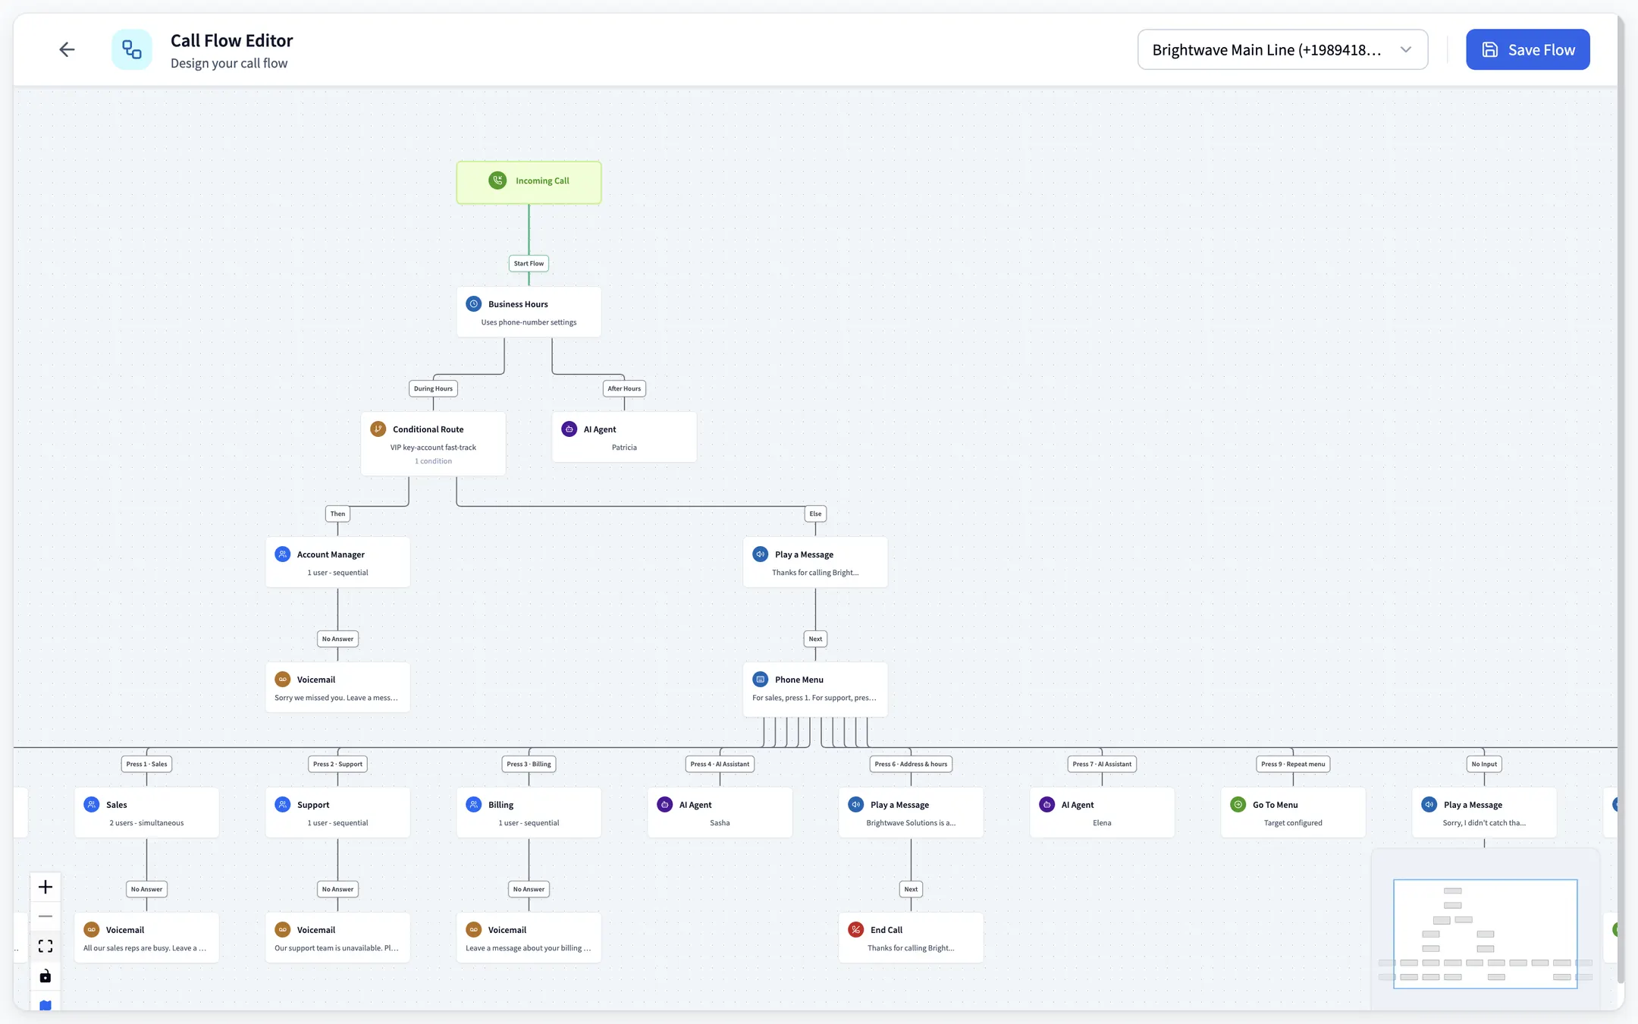Click the billing voicemail icon

point(473,930)
